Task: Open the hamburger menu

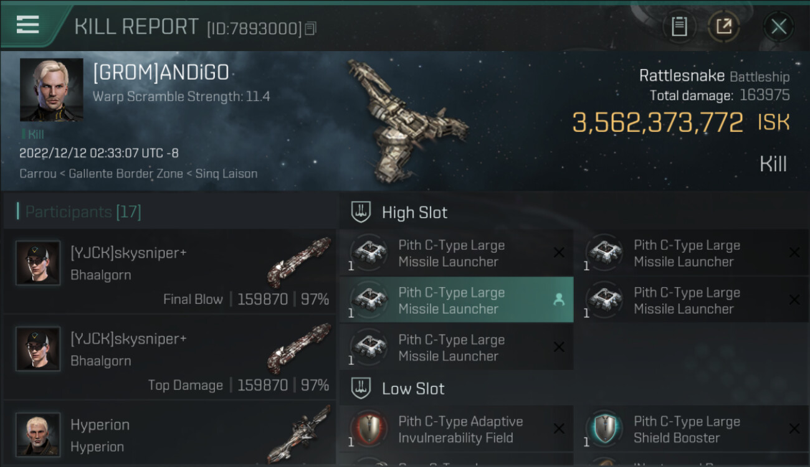Action: coord(28,25)
